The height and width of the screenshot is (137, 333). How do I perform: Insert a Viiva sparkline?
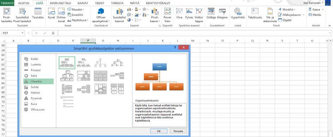(179, 13)
